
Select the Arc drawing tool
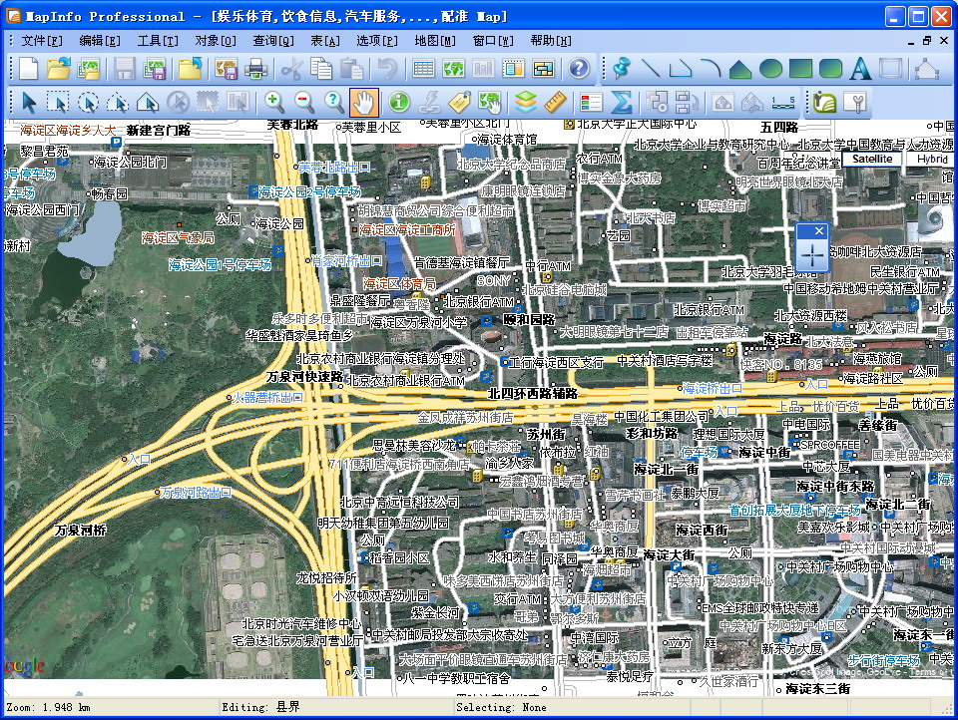711,68
